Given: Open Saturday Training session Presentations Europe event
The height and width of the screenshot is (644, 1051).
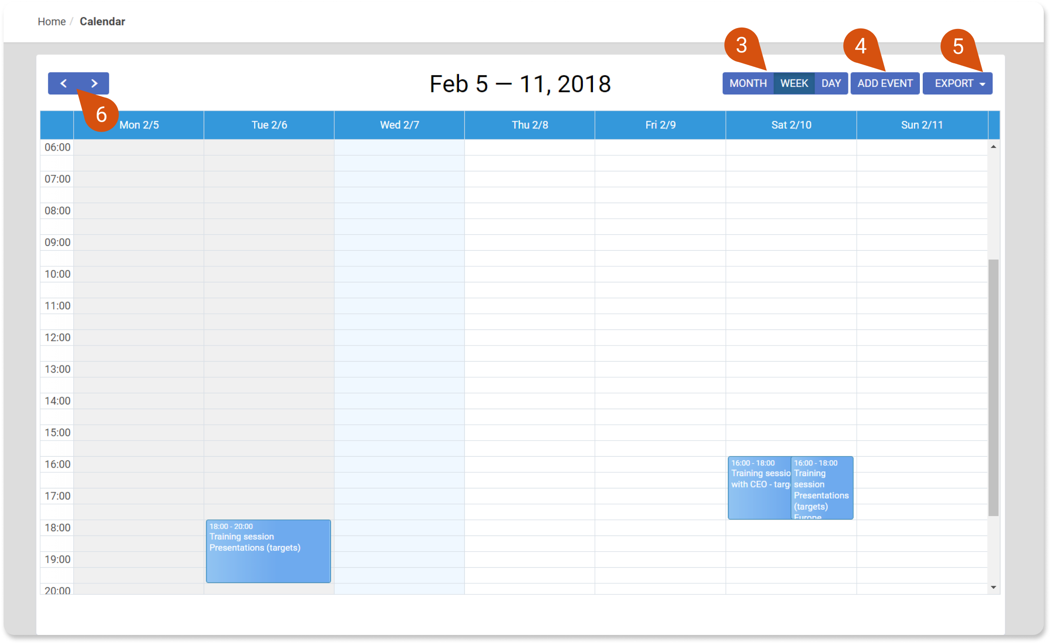Looking at the screenshot, I should click(822, 488).
